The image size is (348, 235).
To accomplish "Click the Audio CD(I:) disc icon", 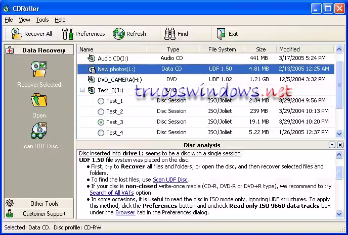I will 91,58.
